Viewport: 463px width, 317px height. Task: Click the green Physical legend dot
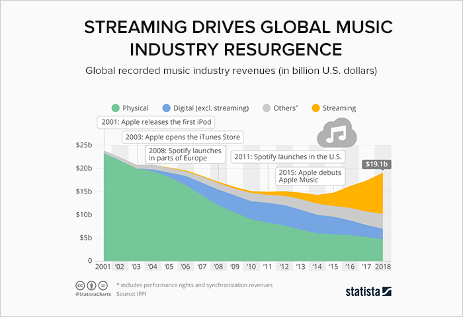116,108
